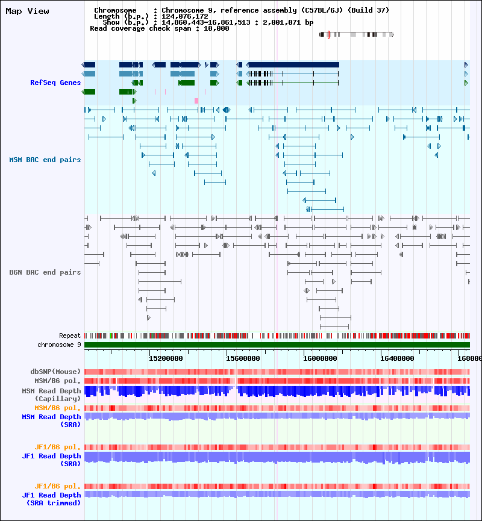The height and width of the screenshot is (521, 482).
Task: Open JF1 Read Depth (SRA trimmed) link
Action: [52, 499]
